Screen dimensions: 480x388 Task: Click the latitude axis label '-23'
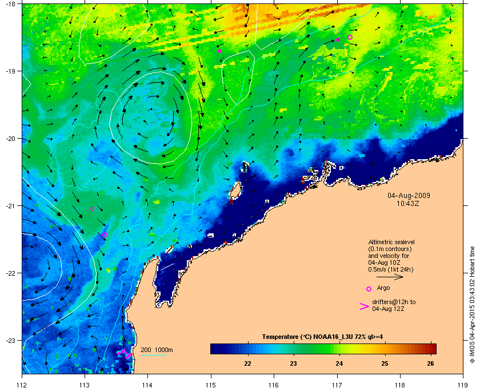point(10,340)
